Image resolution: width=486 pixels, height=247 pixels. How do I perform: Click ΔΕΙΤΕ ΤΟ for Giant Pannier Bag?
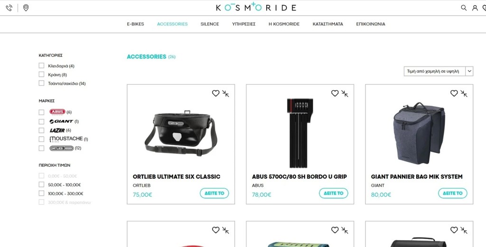click(x=452, y=193)
